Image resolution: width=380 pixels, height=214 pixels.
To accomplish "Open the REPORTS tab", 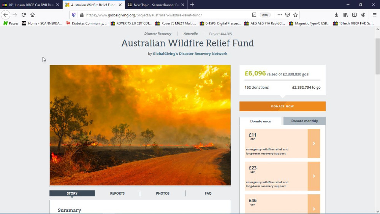I will pos(117,193).
